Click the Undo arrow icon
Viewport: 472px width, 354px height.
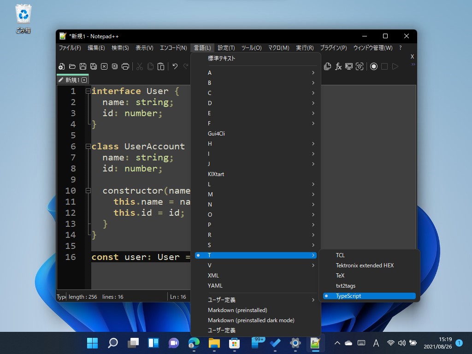point(175,66)
